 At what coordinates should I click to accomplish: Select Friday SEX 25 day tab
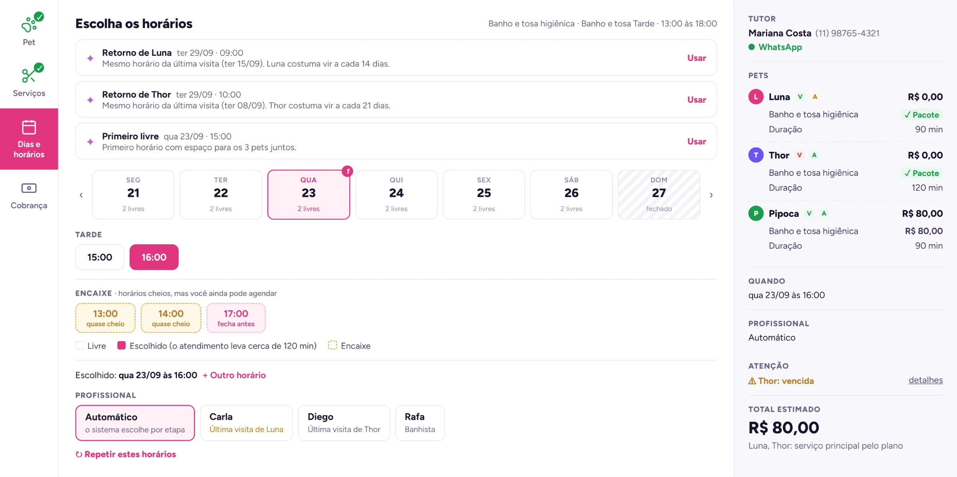[484, 194]
